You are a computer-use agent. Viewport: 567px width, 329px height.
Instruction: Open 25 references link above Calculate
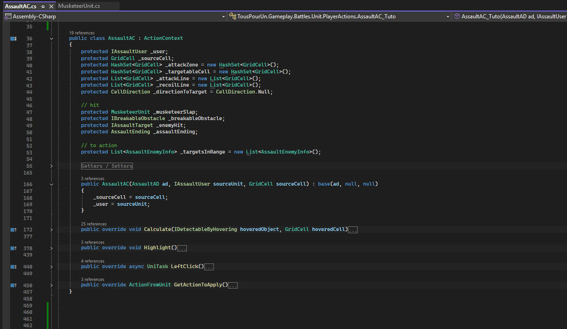click(x=93, y=224)
